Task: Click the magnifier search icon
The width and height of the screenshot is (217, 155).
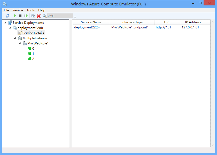Action: point(44,16)
